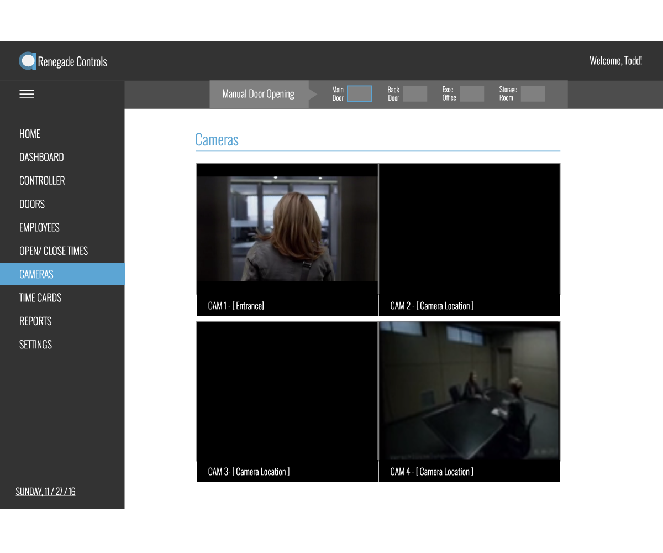Open the Dashboard page
Viewport: 663px width, 553px height.
coord(41,157)
